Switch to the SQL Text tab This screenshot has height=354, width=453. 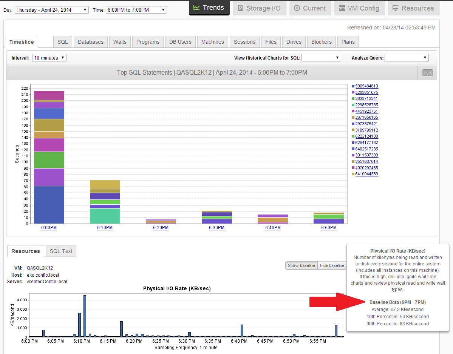coord(61,251)
